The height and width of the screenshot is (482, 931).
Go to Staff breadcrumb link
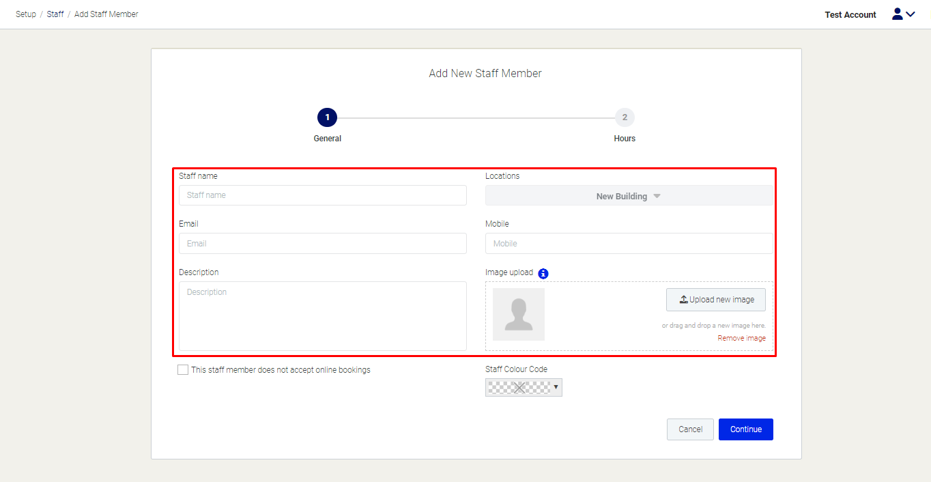[55, 14]
